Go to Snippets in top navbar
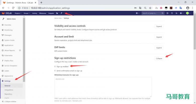 (51, 13)
